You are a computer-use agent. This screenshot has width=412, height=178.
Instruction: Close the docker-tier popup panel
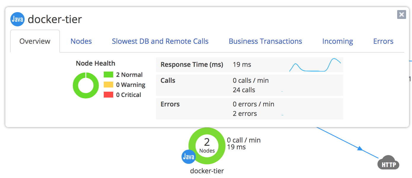tap(402, 14)
